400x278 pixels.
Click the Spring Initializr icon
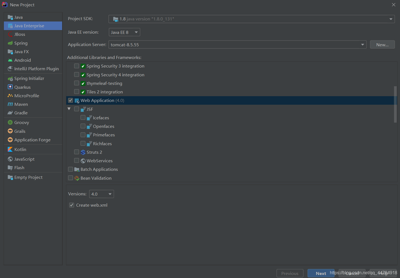(x=10, y=79)
